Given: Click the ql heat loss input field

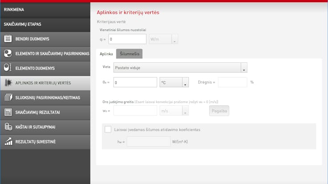Looking at the screenshot, I should coord(127,39).
